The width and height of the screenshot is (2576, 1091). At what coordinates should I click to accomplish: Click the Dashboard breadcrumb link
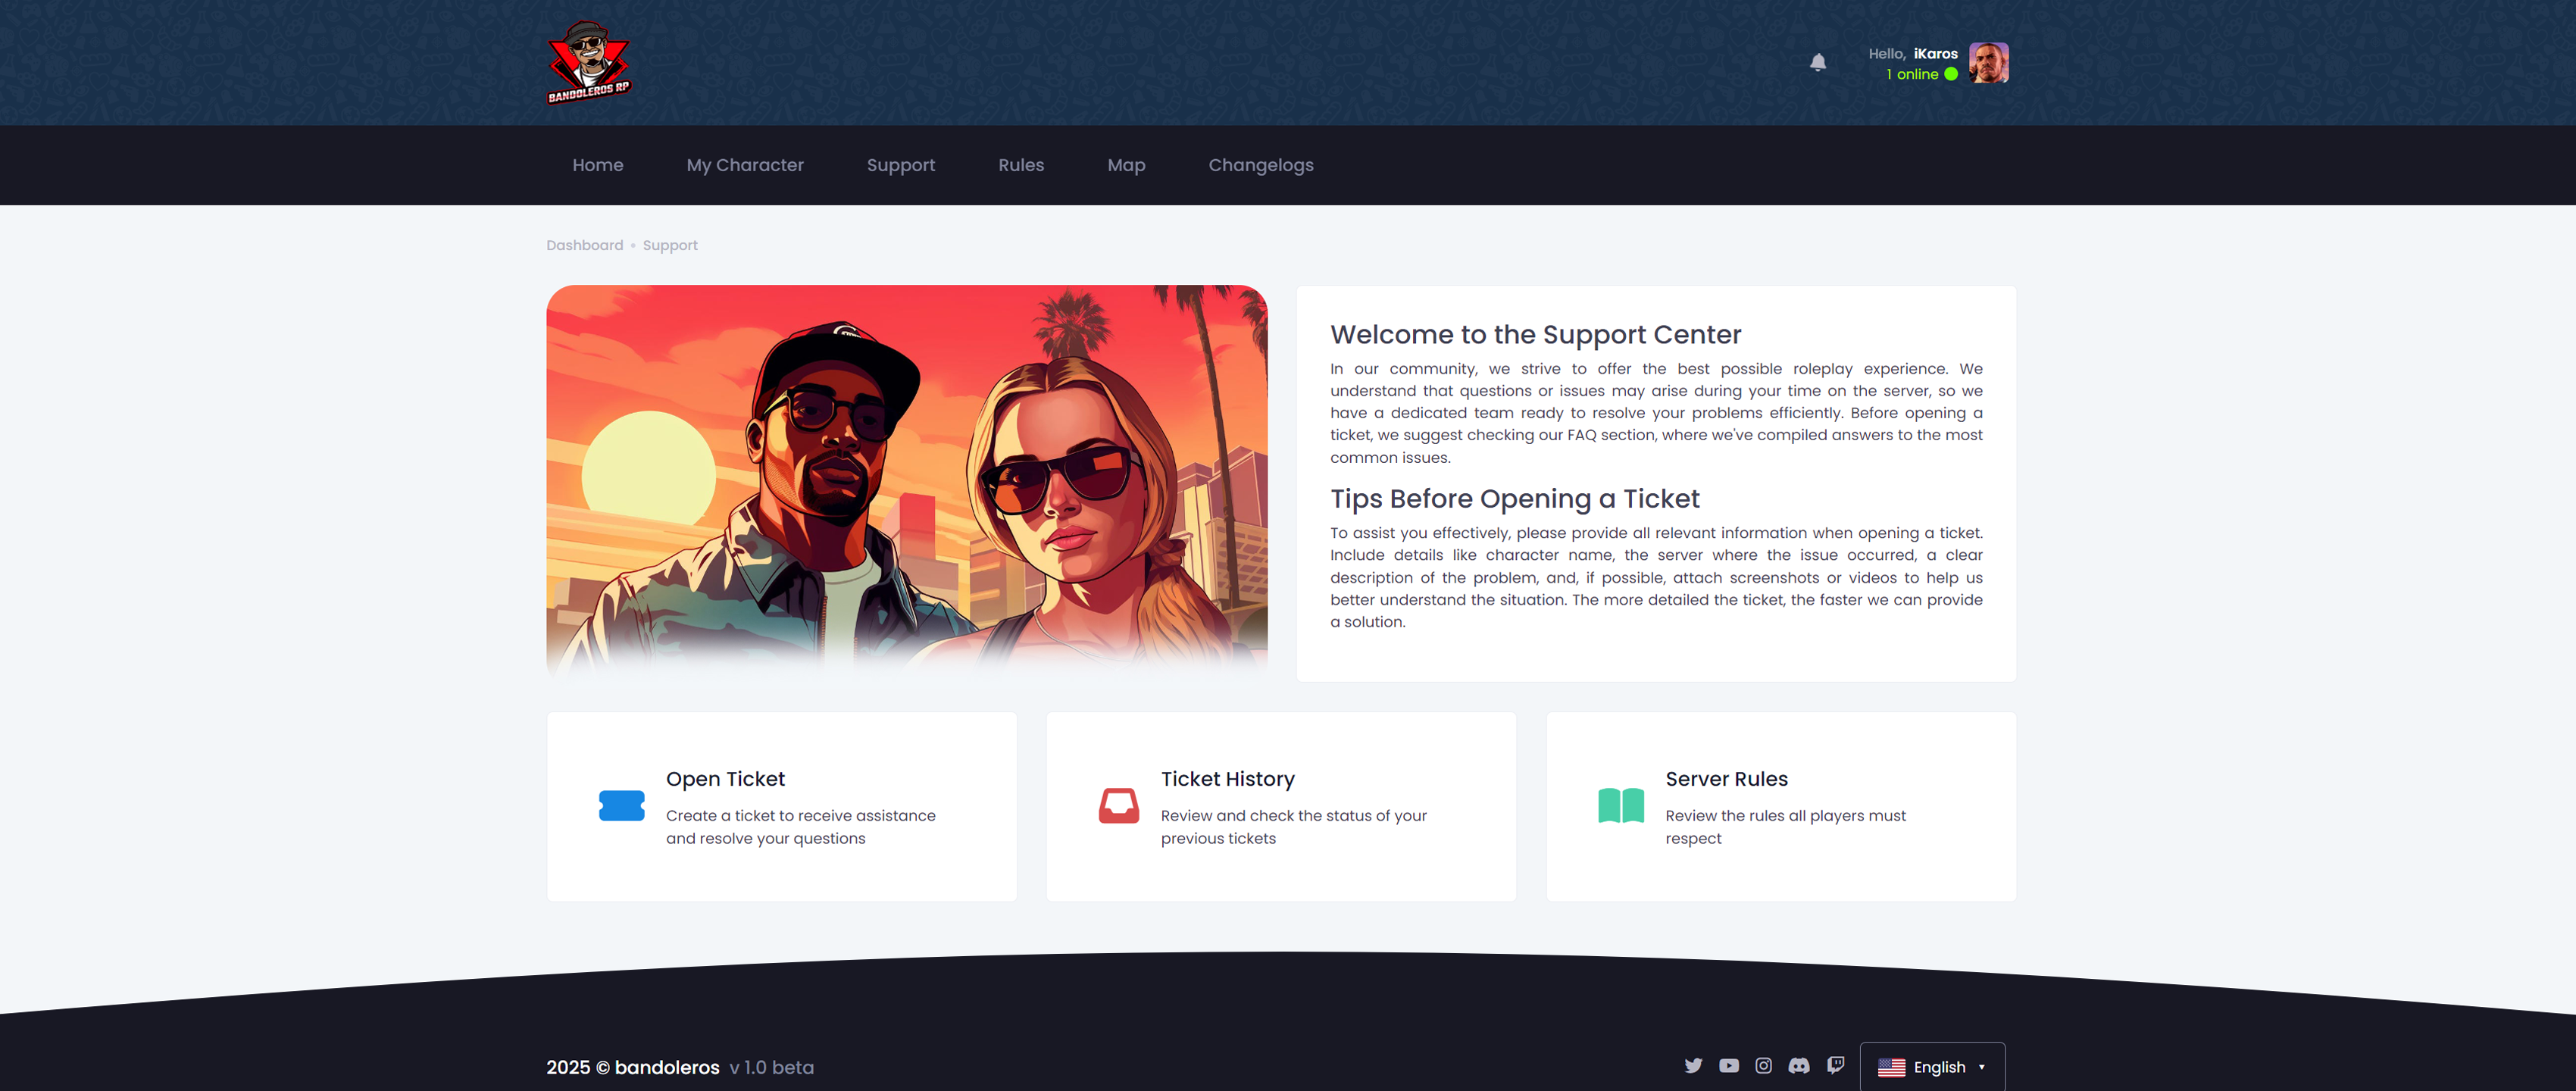584,245
